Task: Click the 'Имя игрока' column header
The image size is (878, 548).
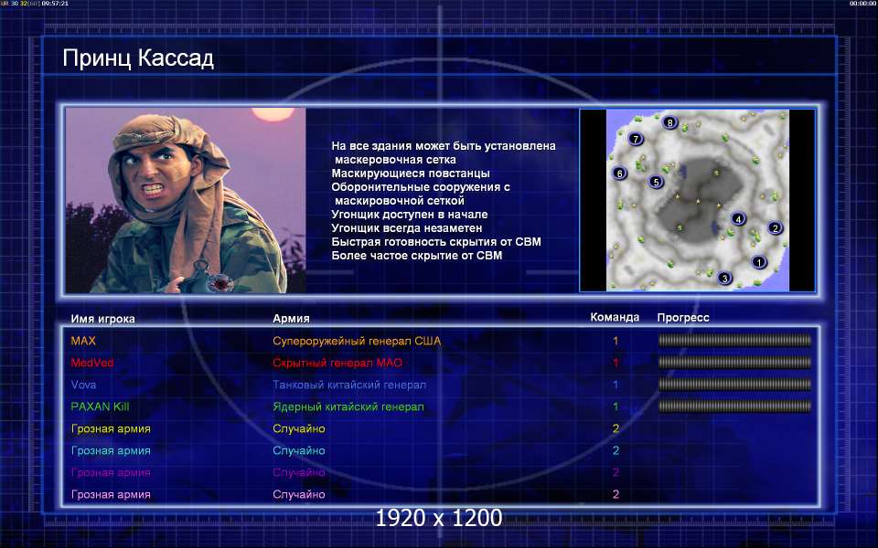Action: [102, 319]
